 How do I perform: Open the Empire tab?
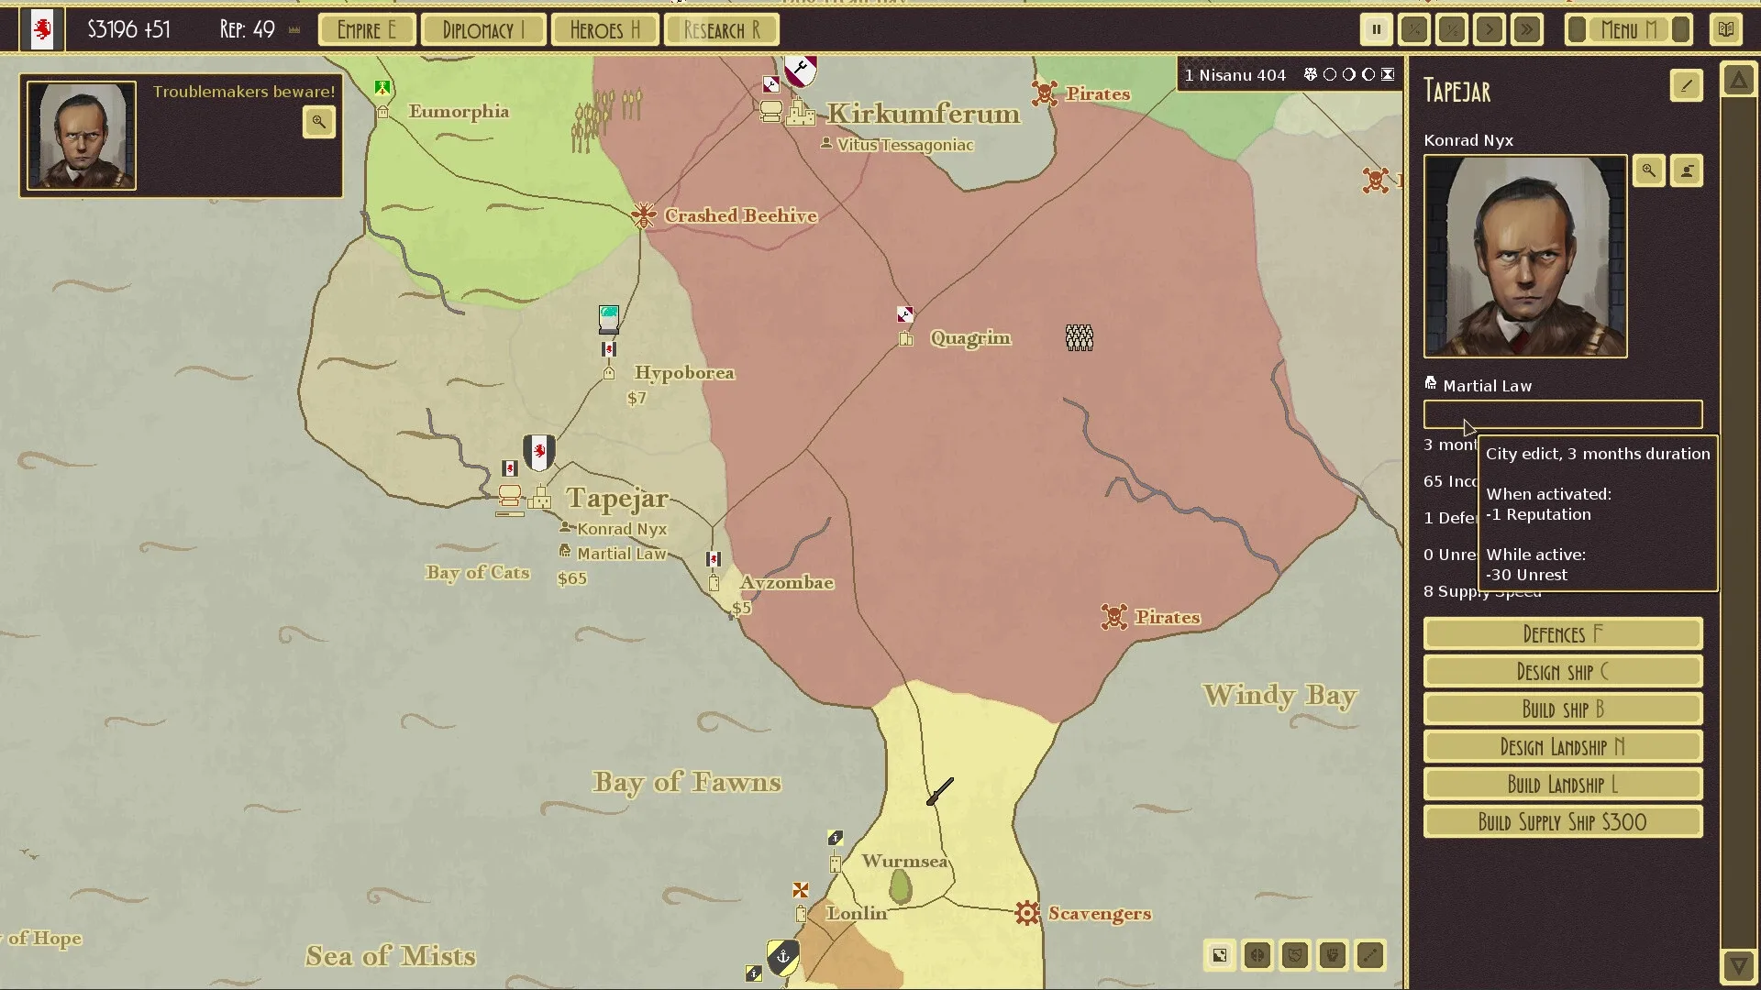[366, 29]
